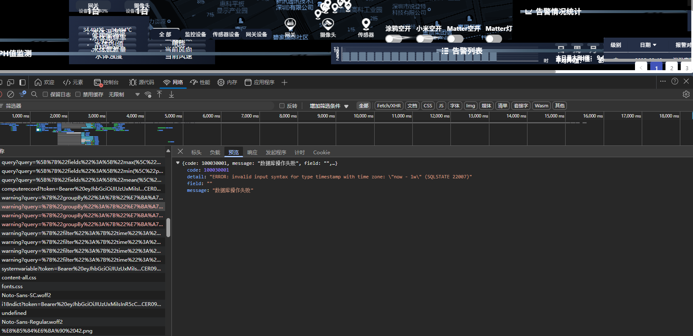Expand 增加筛选条件 more filters dropdown

point(329,106)
